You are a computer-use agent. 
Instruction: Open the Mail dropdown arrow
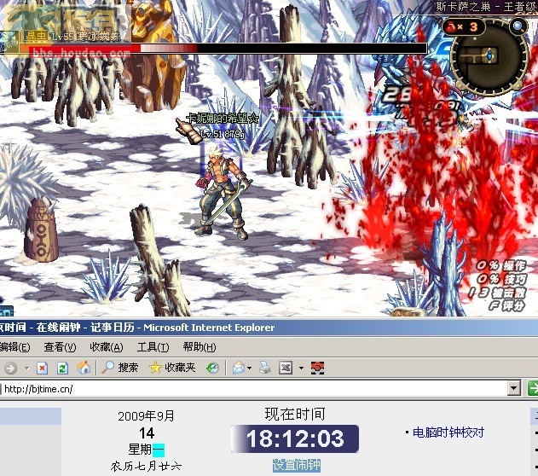click(x=250, y=369)
